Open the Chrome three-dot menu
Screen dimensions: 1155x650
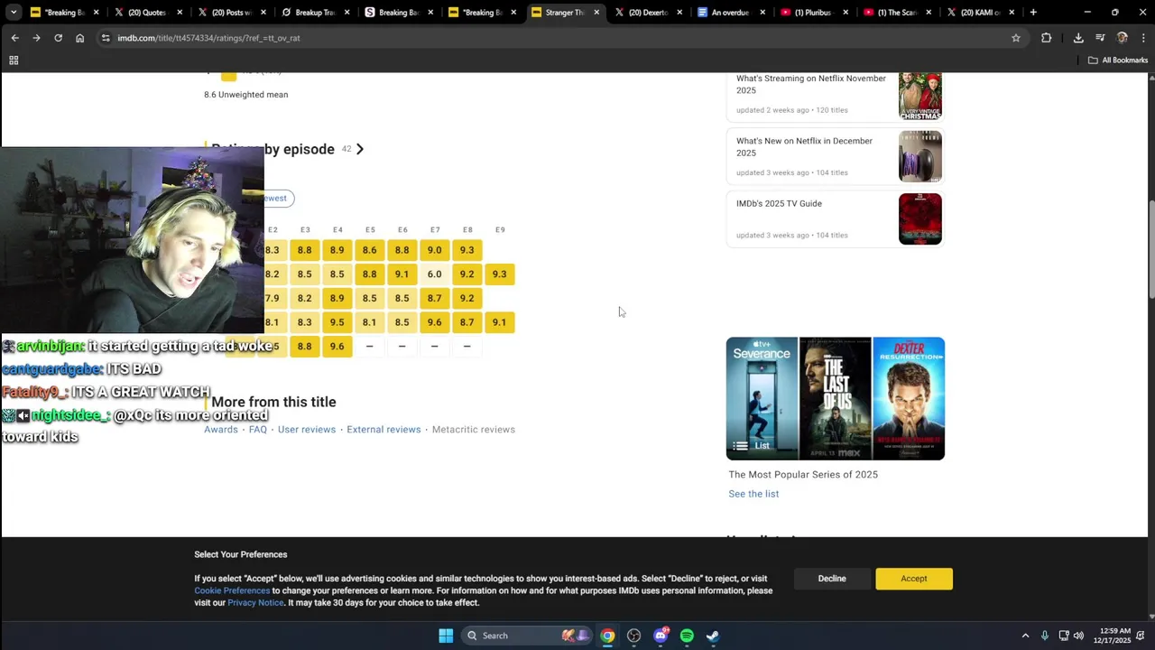tap(1142, 38)
